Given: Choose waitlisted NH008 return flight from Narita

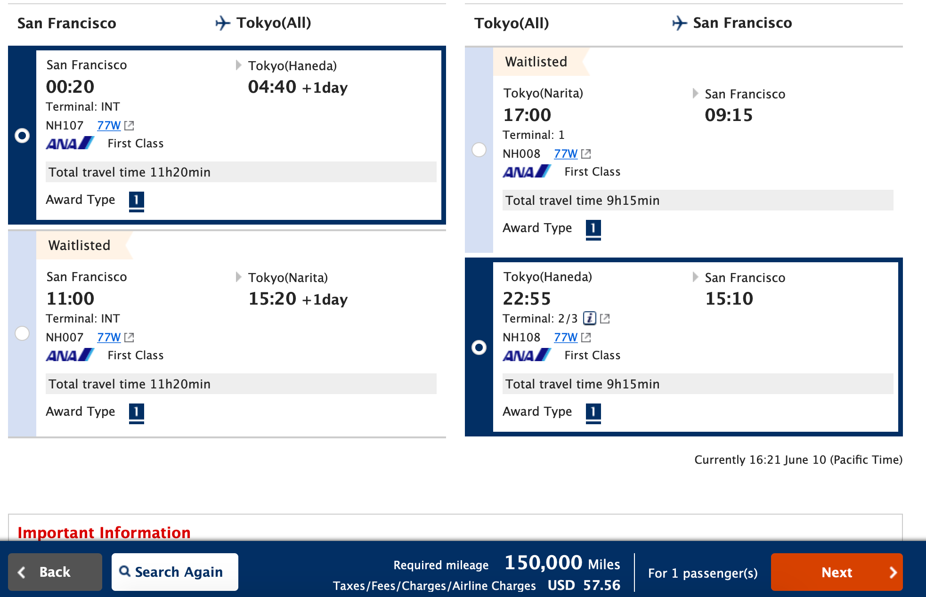Looking at the screenshot, I should [x=479, y=150].
